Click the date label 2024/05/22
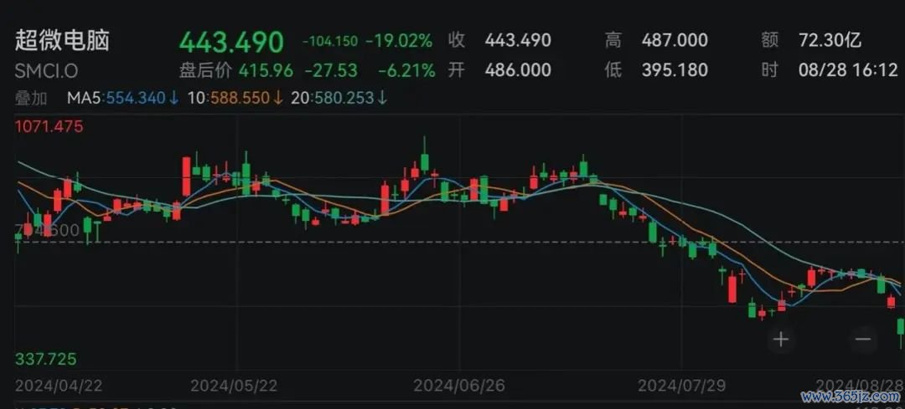 click(234, 386)
